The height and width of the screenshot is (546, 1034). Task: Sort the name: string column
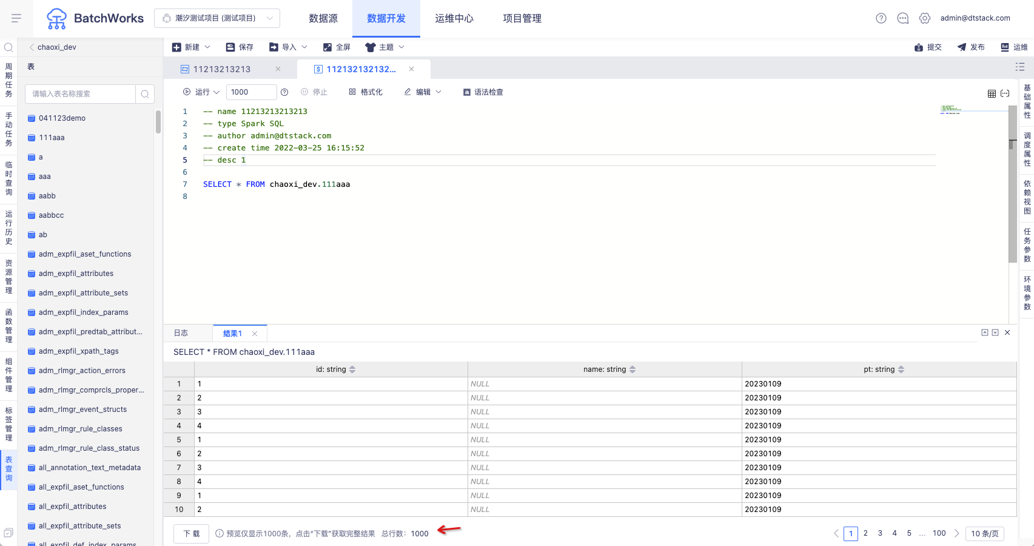click(633, 369)
